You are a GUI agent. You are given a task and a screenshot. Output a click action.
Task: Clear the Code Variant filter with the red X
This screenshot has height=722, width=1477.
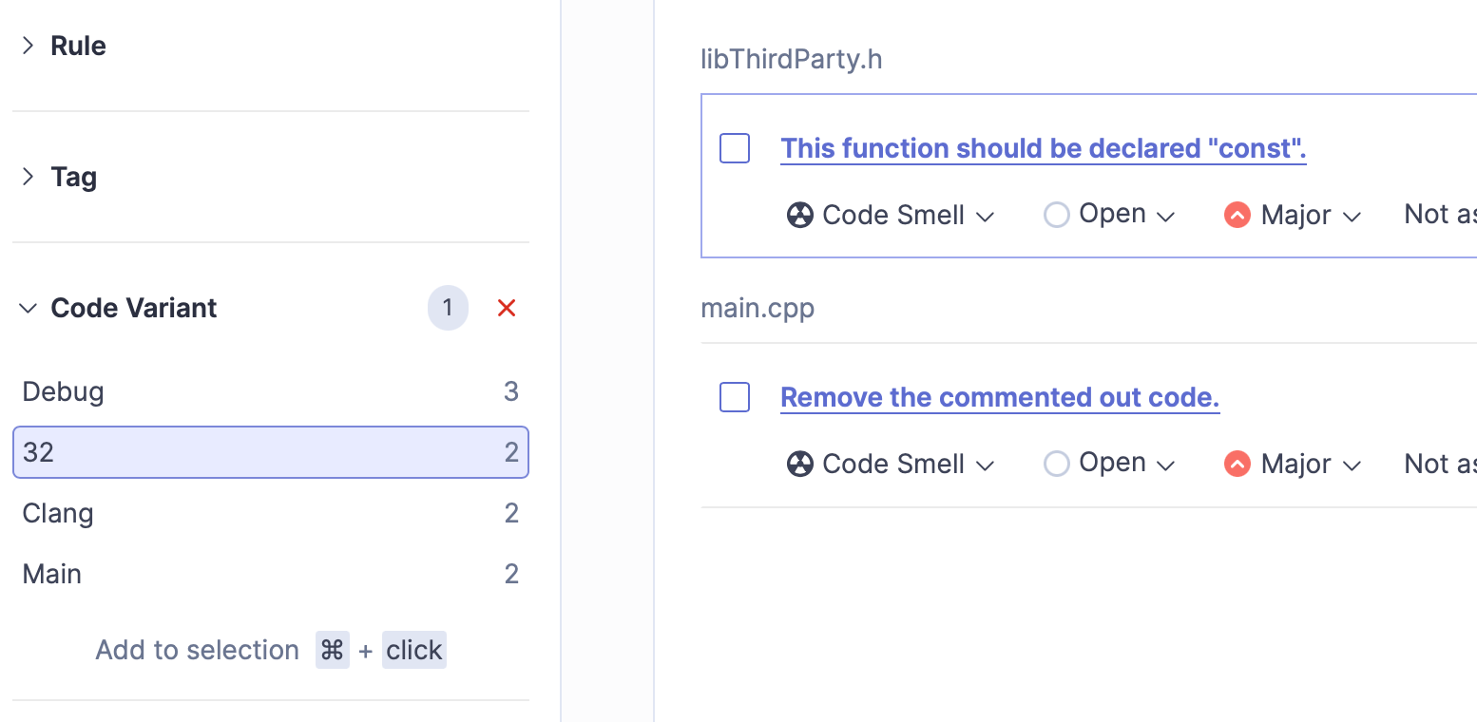507,308
